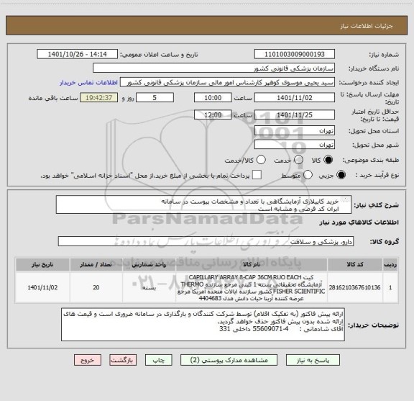The height and width of the screenshot is (401, 414).
Task: Click response deadline date 1401/11/02 field
Action: pyautogui.click(x=295, y=98)
